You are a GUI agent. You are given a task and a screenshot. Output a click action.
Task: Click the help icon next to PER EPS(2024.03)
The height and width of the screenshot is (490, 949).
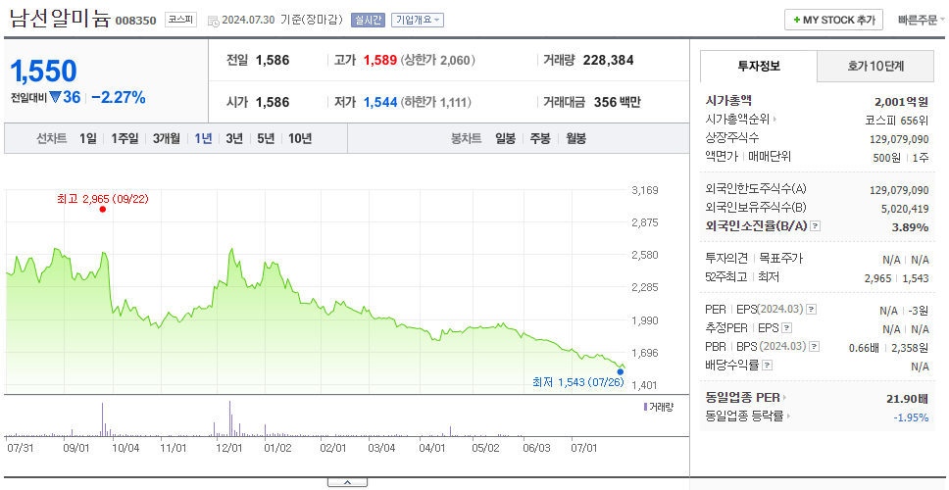(811, 310)
